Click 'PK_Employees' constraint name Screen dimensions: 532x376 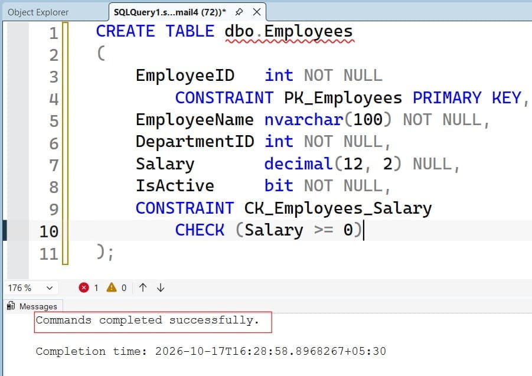click(342, 98)
